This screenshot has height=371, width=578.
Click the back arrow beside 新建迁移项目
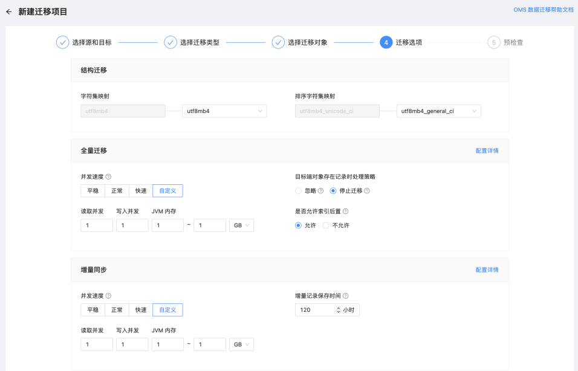[x=9, y=12]
